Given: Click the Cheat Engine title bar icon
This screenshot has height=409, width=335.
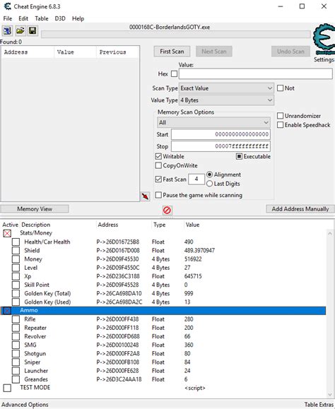Looking at the screenshot, I should 7,6.
